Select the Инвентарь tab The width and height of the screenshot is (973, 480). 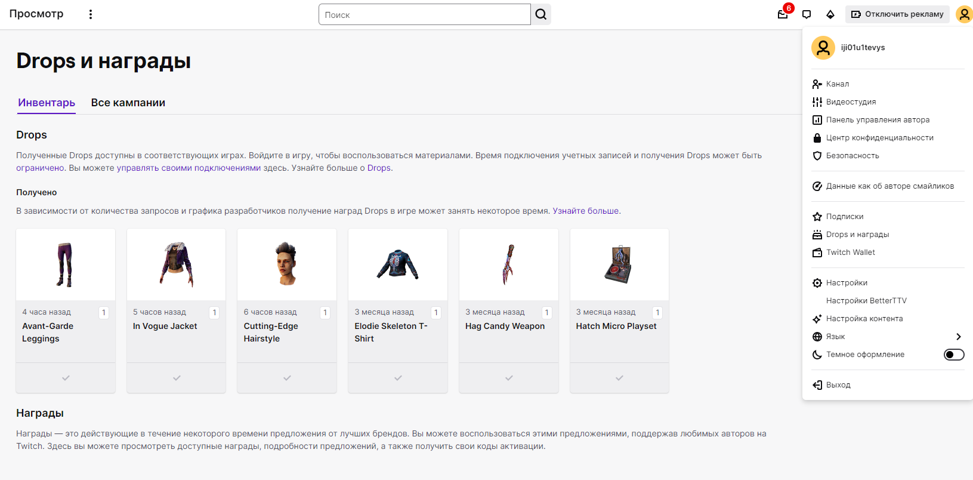47,103
